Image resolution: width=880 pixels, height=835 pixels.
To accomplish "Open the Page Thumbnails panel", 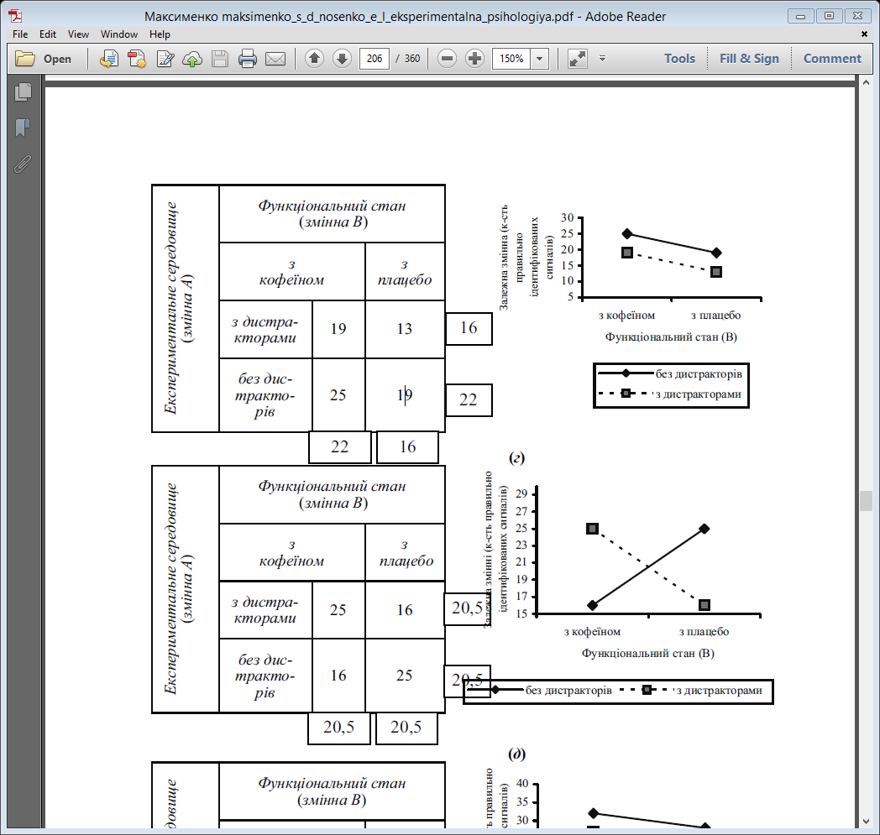I will 23,92.
